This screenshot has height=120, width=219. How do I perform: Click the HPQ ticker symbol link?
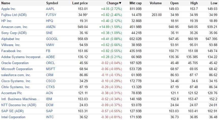tap(50, 21)
